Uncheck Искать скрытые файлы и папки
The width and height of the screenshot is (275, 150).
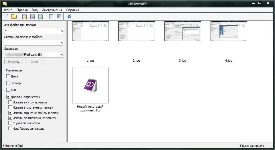10,113
